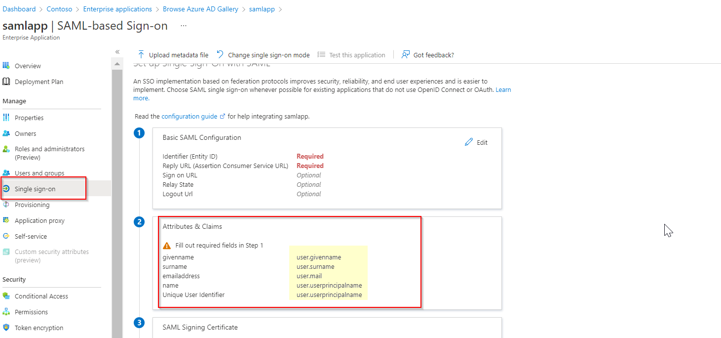The height and width of the screenshot is (338, 721).
Task: Open Enterprise applications breadcrumb
Action: [x=117, y=9]
